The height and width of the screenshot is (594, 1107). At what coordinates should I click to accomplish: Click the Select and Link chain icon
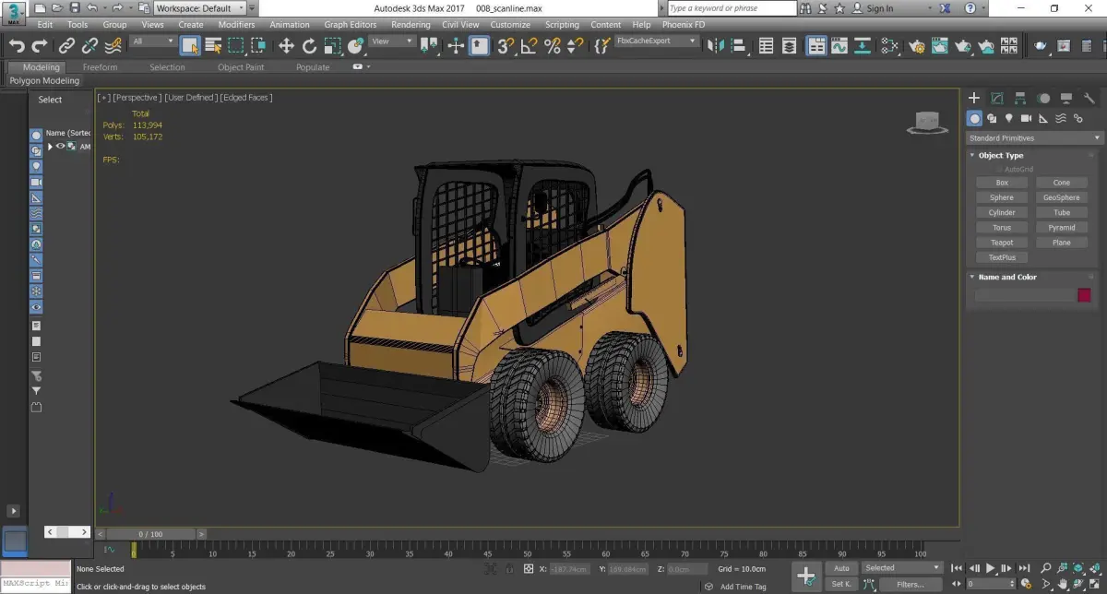[x=66, y=45]
